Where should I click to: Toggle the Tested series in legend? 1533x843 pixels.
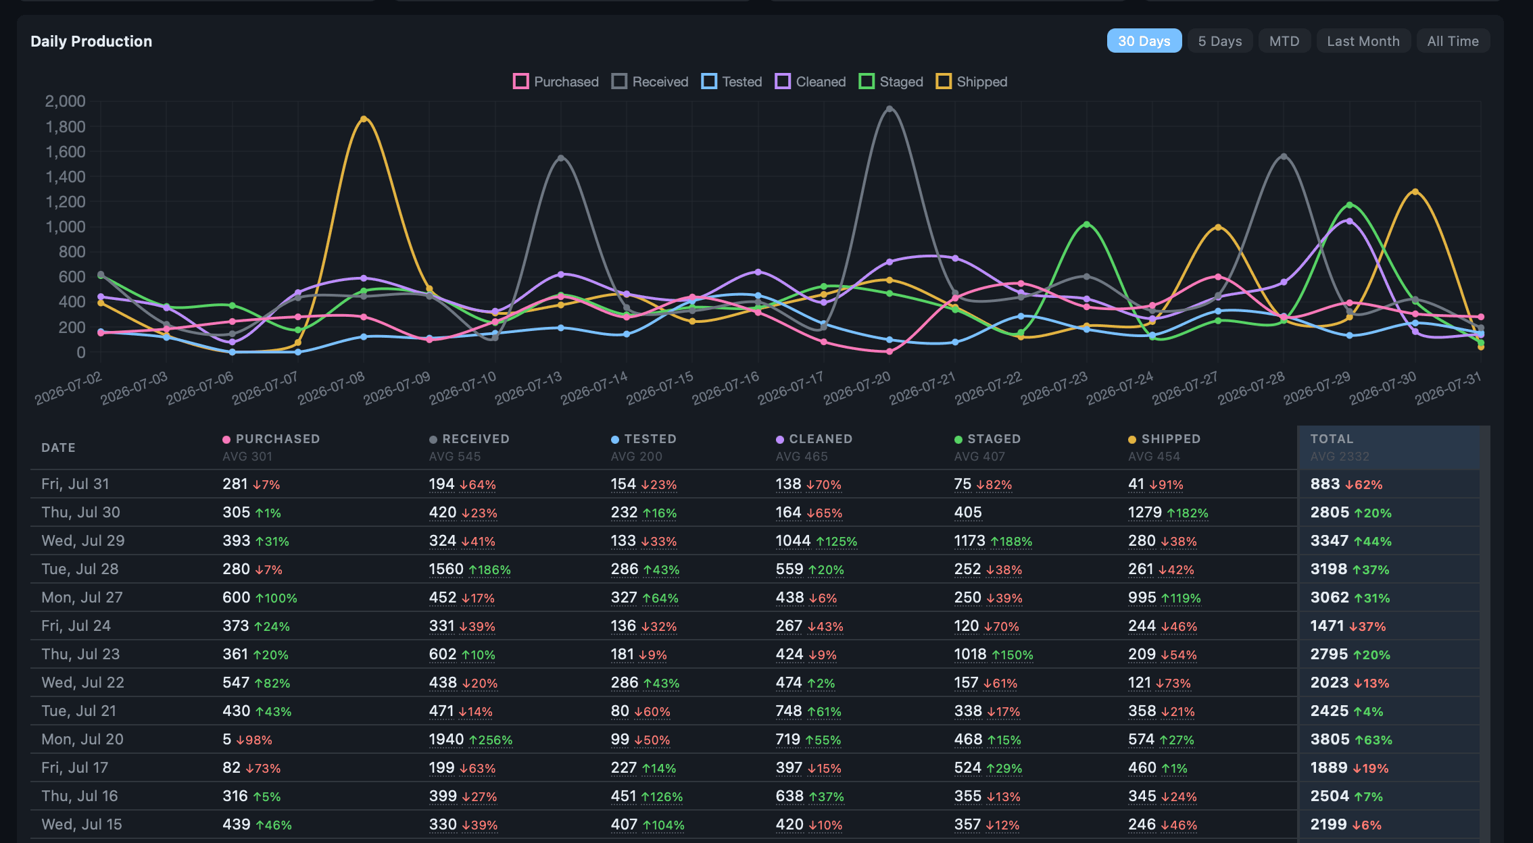(731, 82)
